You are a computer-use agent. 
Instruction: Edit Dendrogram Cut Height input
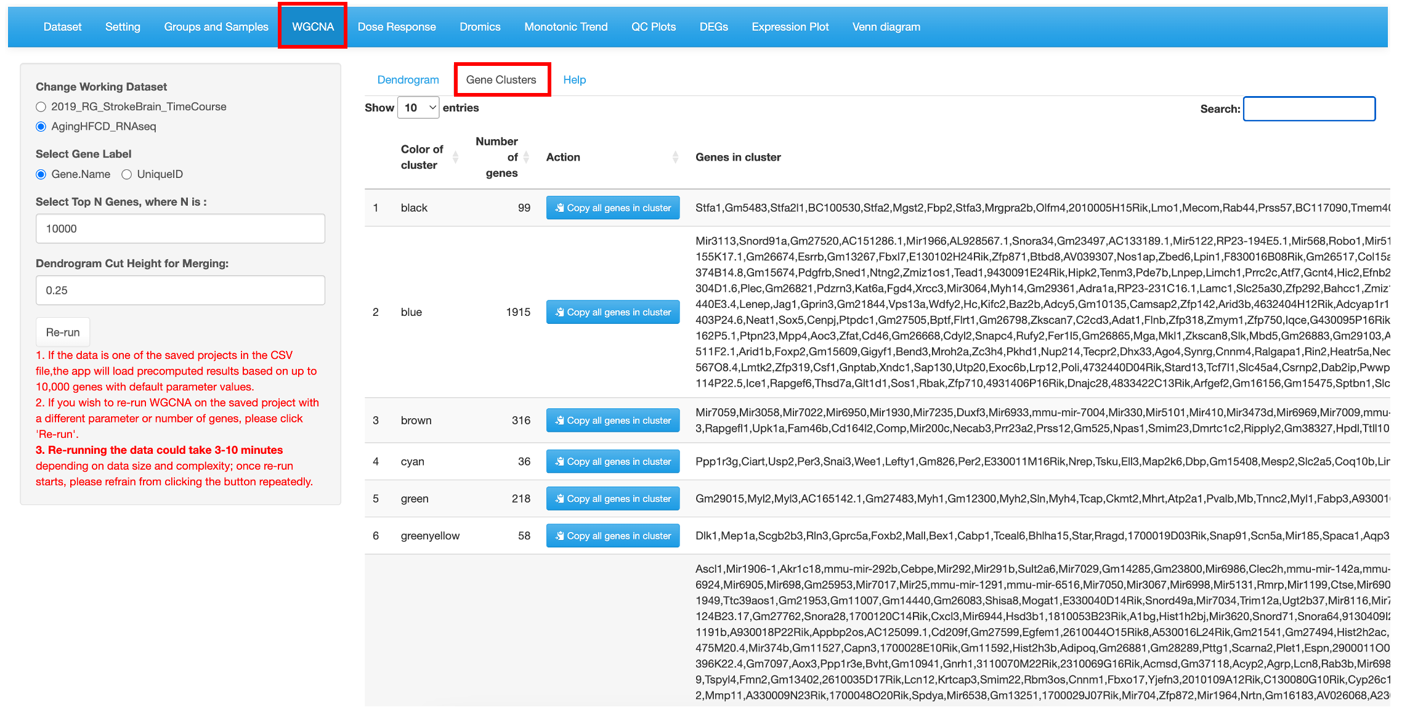pyautogui.click(x=180, y=290)
